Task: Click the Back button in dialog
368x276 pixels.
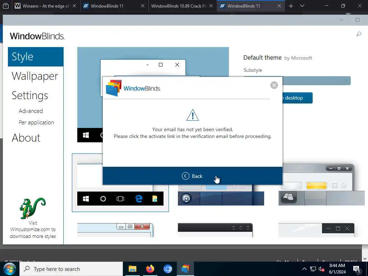Action: coord(192,176)
